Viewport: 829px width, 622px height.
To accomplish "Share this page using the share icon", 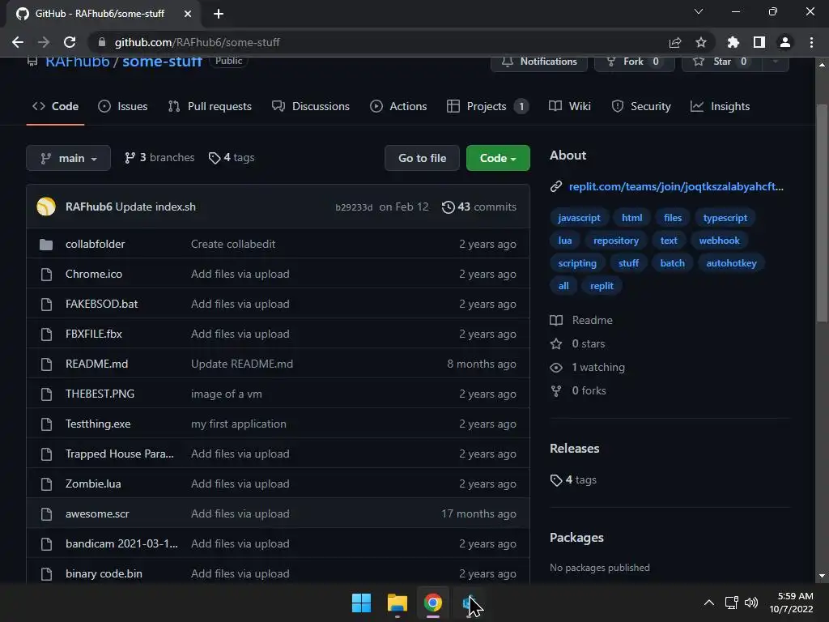I will pyautogui.click(x=674, y=42).
